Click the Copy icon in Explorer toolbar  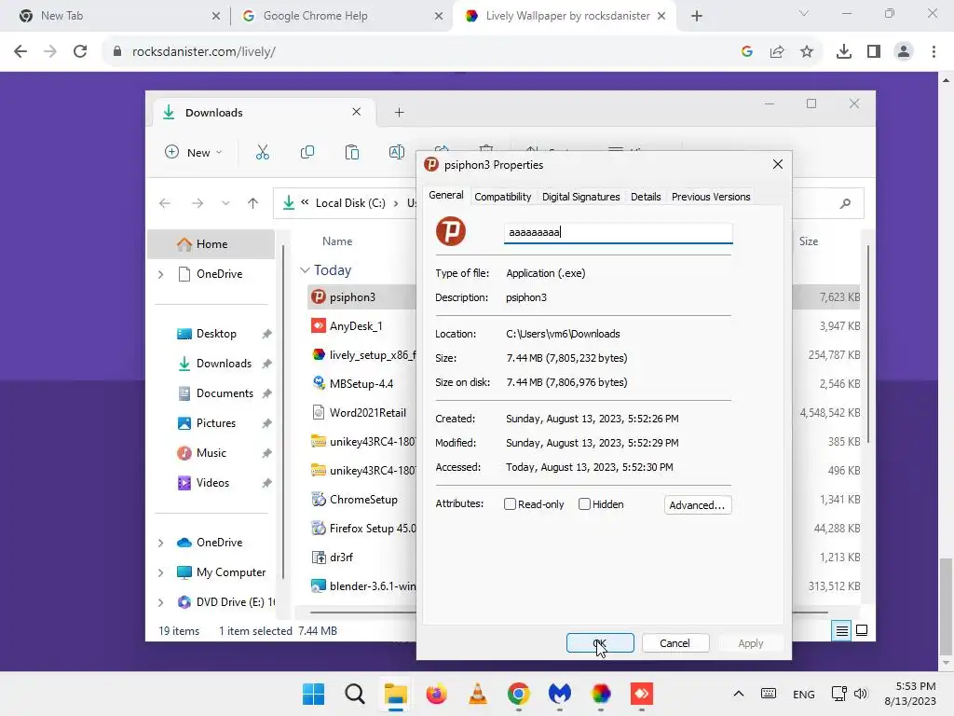pos(307,152)
